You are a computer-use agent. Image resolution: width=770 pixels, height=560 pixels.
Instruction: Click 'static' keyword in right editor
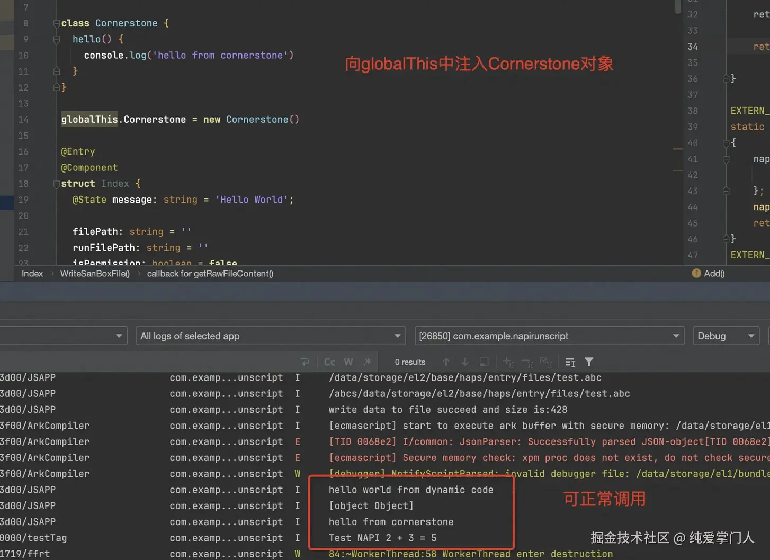pos(747,127)
